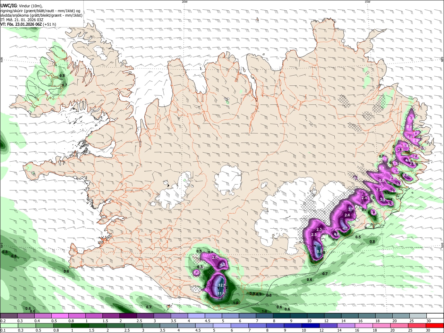Screen dimensions: 444x333
Task: Click the 2.4 precipitation value in the southeast
Action: [x=364, y=198]
